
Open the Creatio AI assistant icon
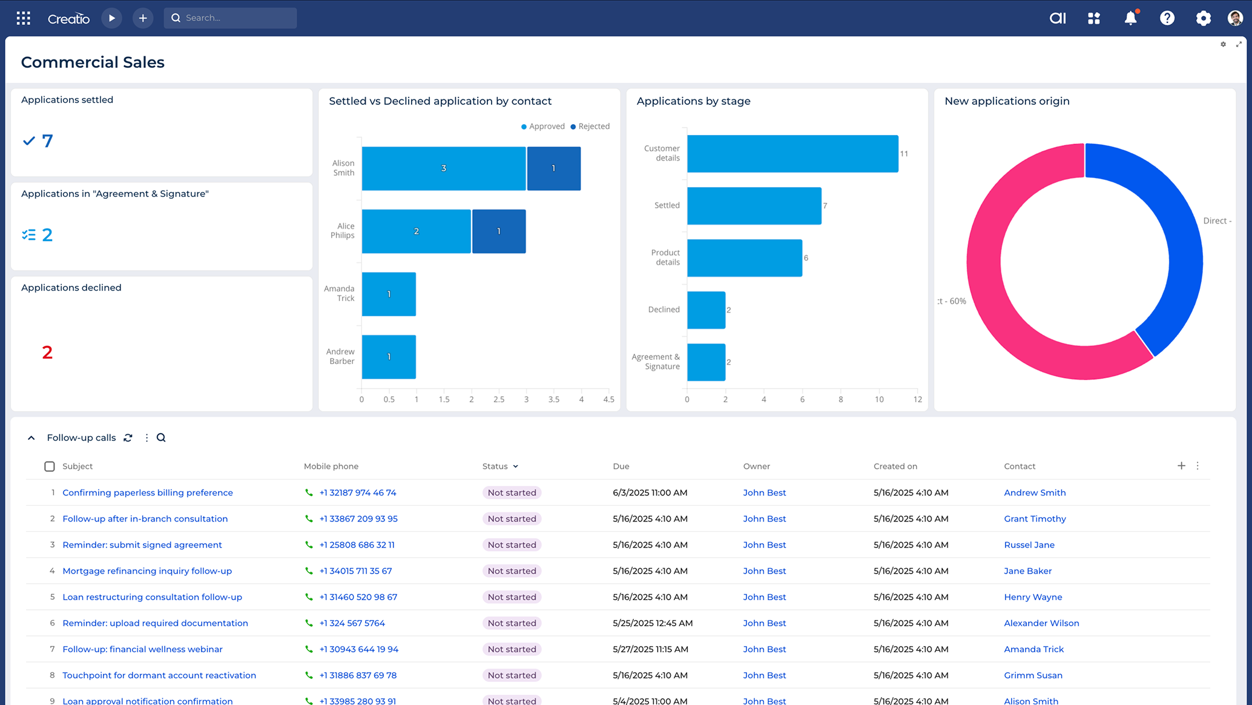pos(1058,18)
